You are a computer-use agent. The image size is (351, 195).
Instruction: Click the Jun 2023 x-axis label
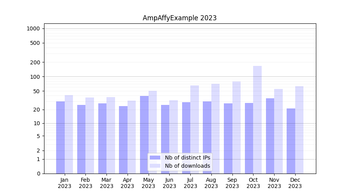(x=169, y=183)
